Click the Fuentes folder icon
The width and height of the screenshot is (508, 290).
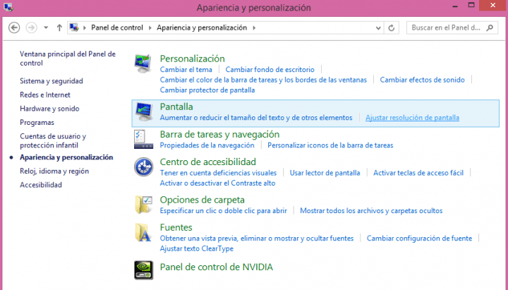coord(143,232)
